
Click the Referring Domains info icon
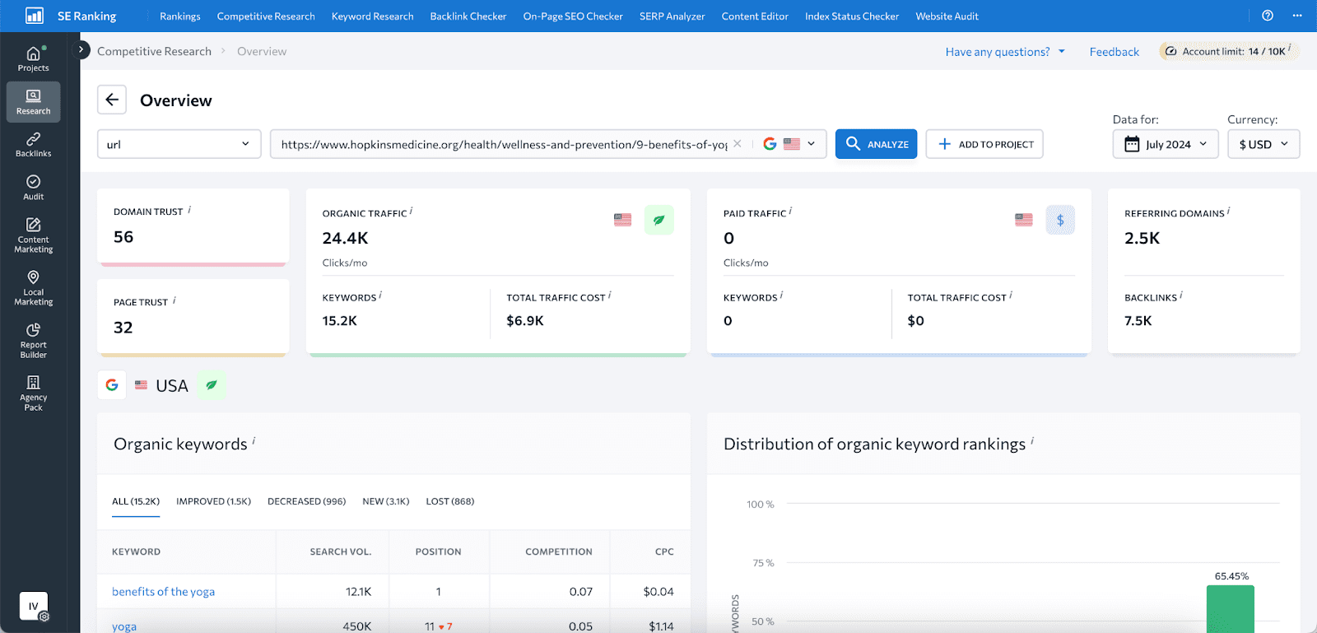(1229, 212)
